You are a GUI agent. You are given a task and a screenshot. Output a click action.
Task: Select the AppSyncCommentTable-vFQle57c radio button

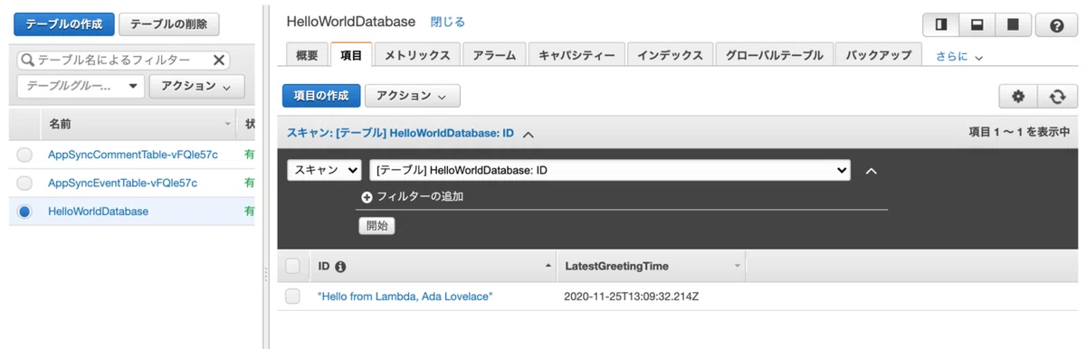point(24,155)
